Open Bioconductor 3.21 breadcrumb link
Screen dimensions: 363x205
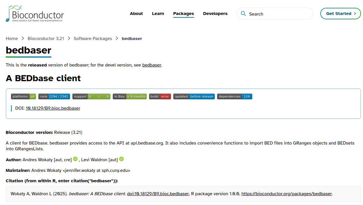46,39
